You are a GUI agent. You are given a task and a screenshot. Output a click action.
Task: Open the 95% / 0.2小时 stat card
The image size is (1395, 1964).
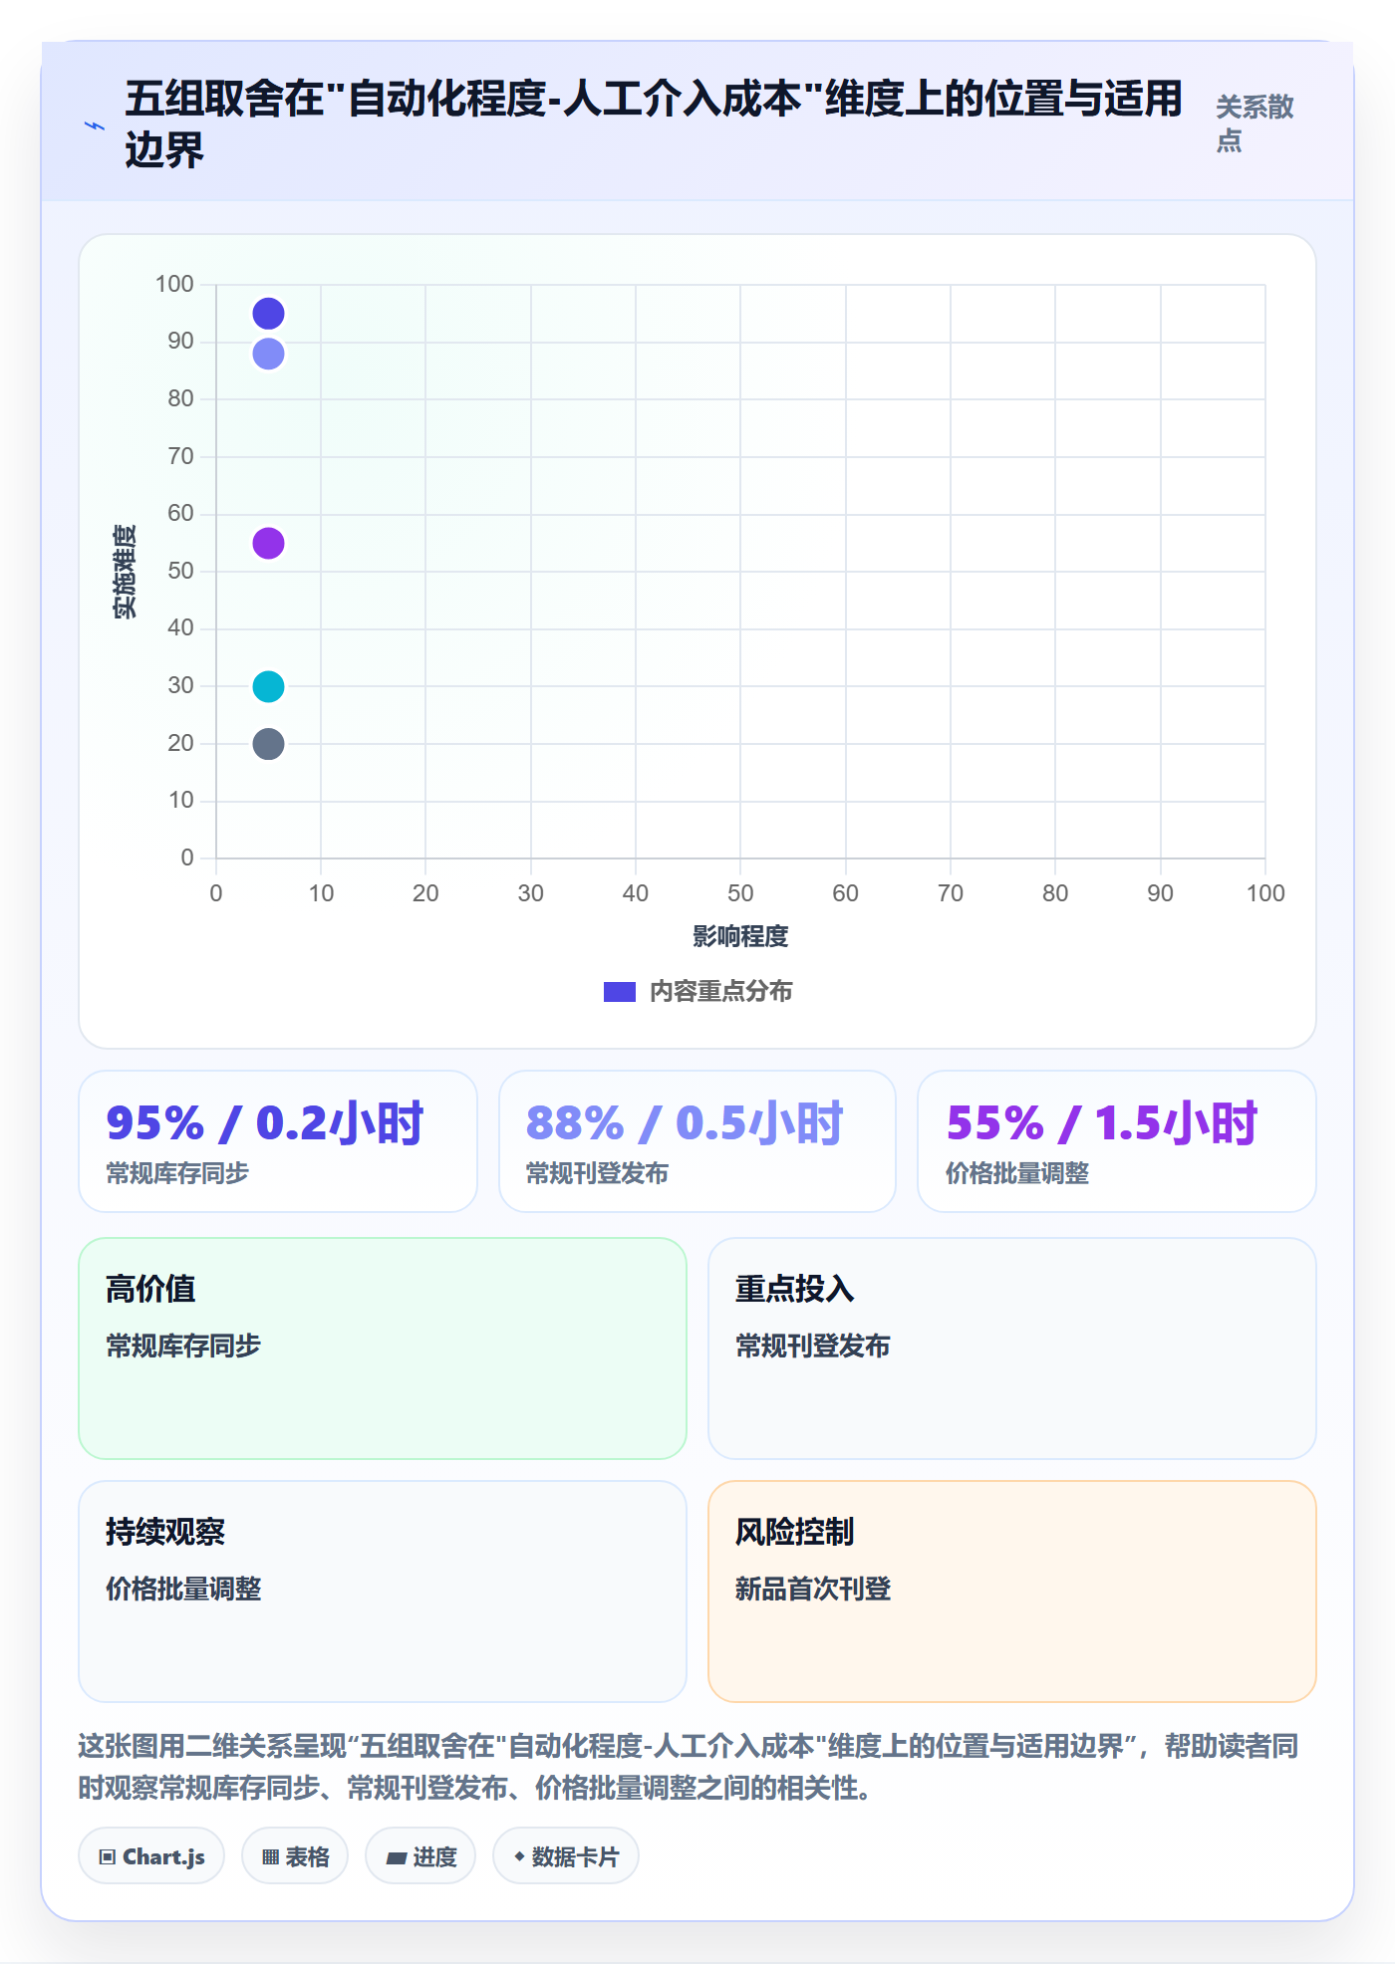pyautogui.click(x=278, y=1141)
